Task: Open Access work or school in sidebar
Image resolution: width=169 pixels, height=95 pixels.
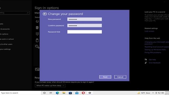Action: pos(7,39)
